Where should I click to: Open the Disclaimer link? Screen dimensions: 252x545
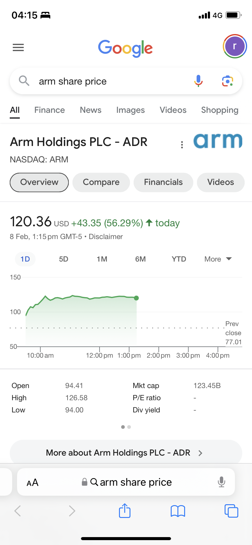coord(106,237)
